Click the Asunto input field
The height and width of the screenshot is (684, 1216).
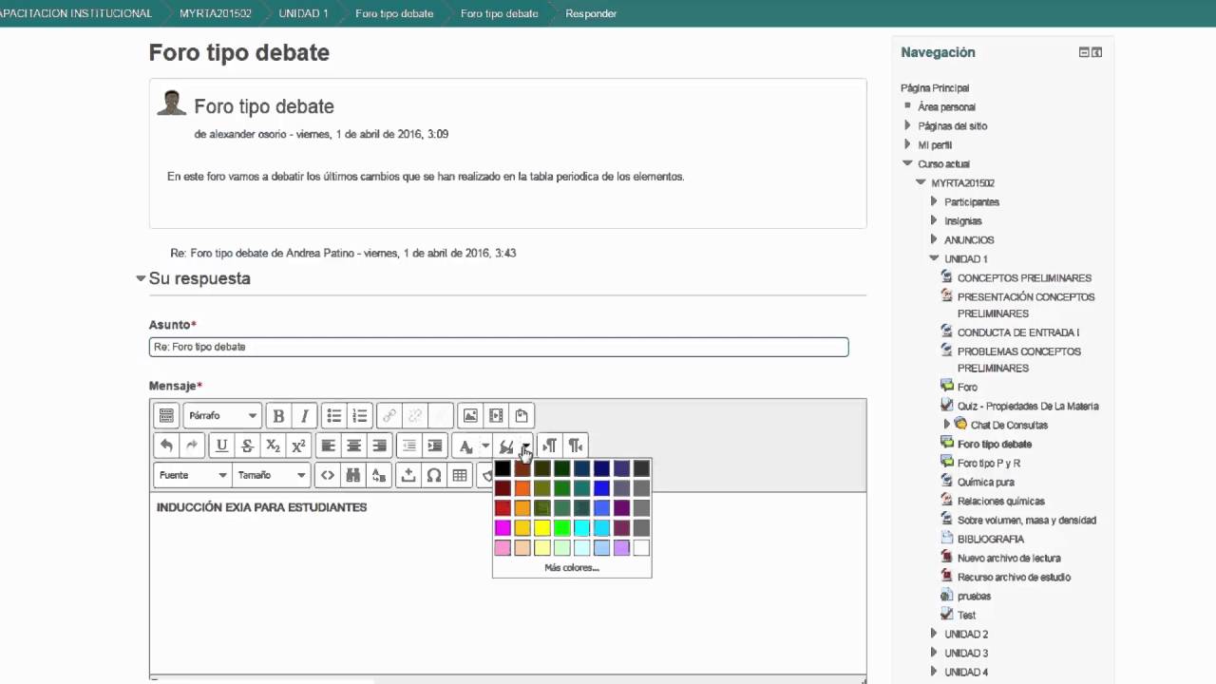pos(498,347)
